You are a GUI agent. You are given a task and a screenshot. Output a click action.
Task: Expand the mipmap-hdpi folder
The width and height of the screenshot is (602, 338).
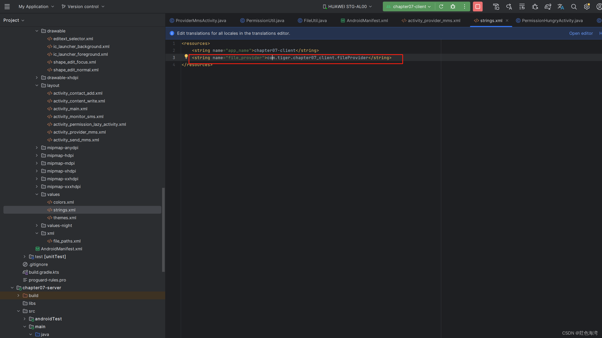pos(37,155)
